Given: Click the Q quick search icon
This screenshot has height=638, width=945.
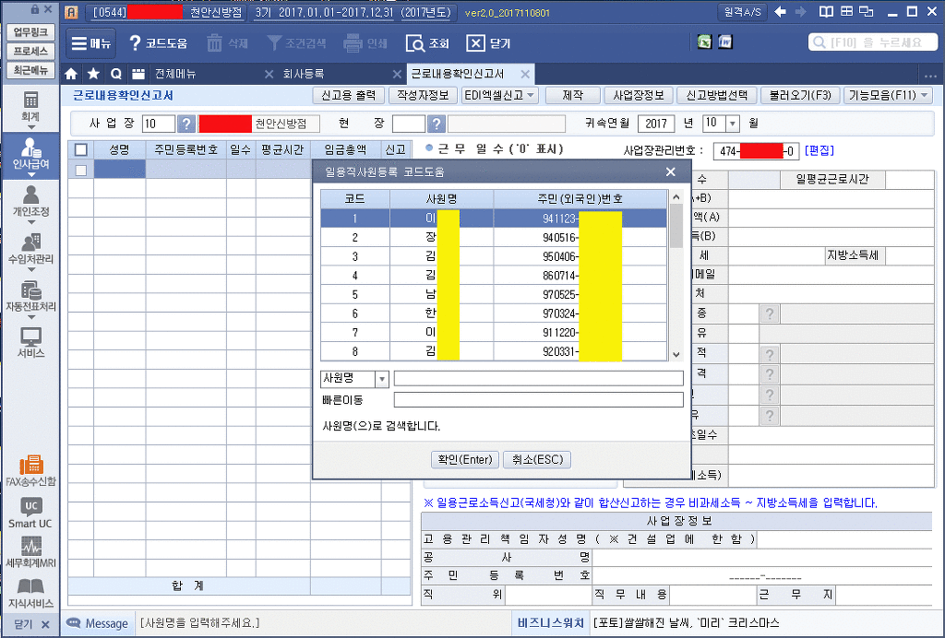Looking at the screenshot, I should (x=115, y=74).
